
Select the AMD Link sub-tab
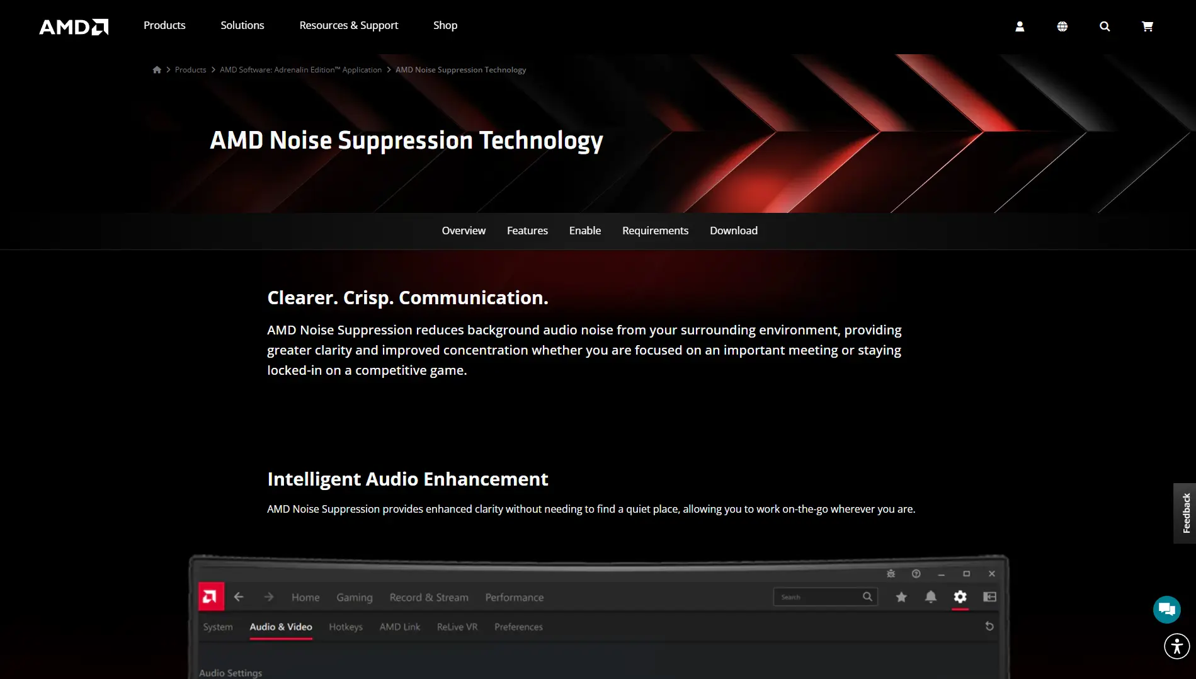(x=400, y=627)
